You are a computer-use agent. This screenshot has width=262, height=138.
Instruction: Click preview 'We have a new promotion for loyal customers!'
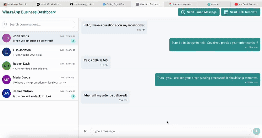pos(40,83)
